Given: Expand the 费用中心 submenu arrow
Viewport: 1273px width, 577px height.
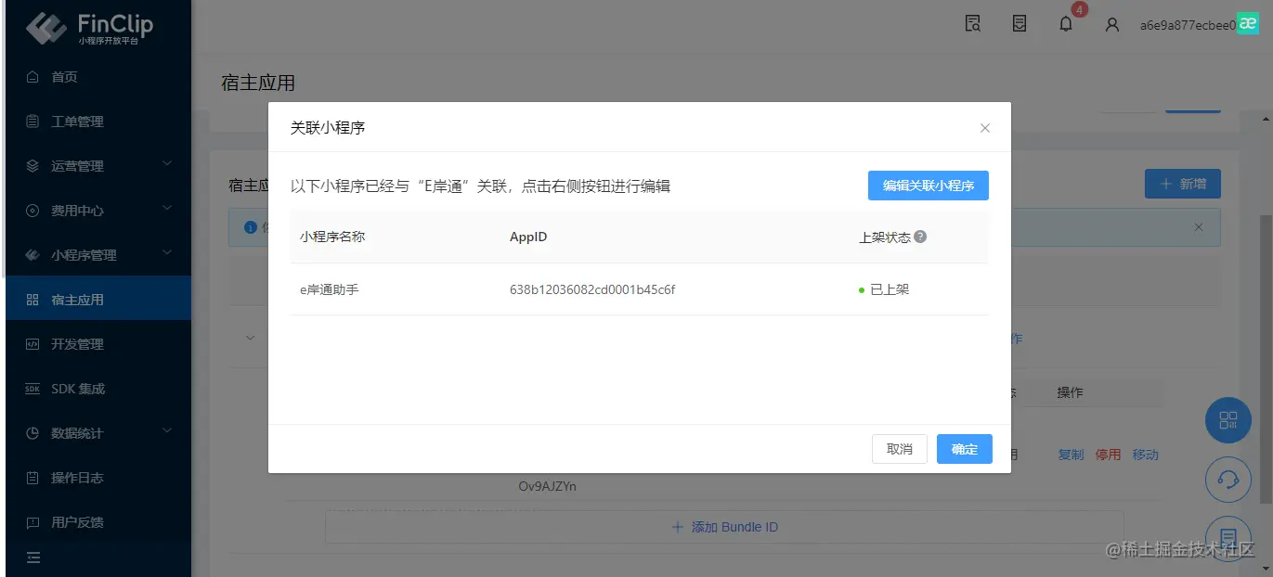Looking at the screenshot, I should 167,209.
